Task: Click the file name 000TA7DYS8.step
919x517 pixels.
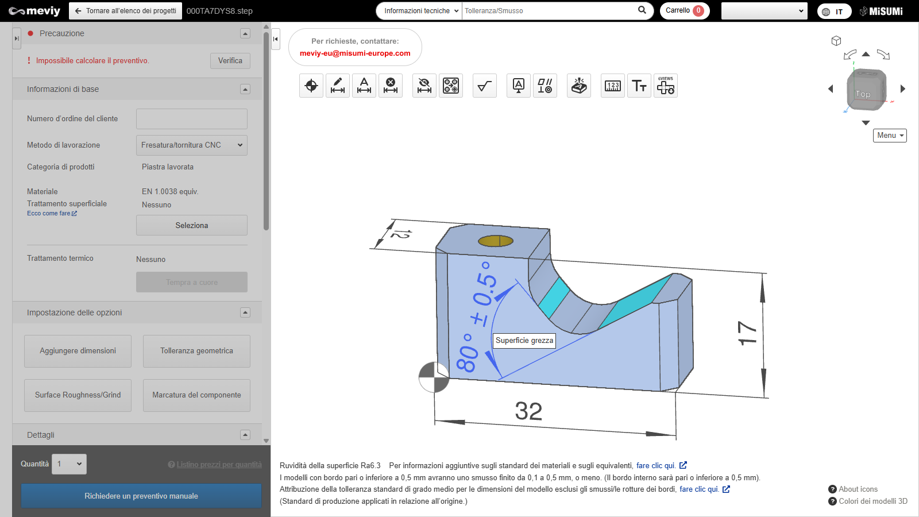Action: point(219,11)
